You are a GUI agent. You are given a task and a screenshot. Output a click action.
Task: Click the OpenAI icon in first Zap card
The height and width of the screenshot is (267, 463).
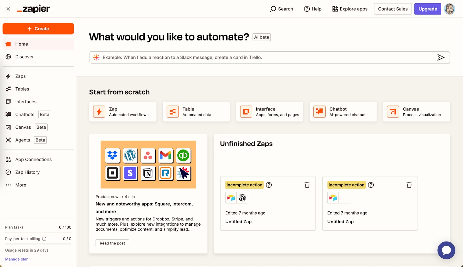click(x=242, y=198)
